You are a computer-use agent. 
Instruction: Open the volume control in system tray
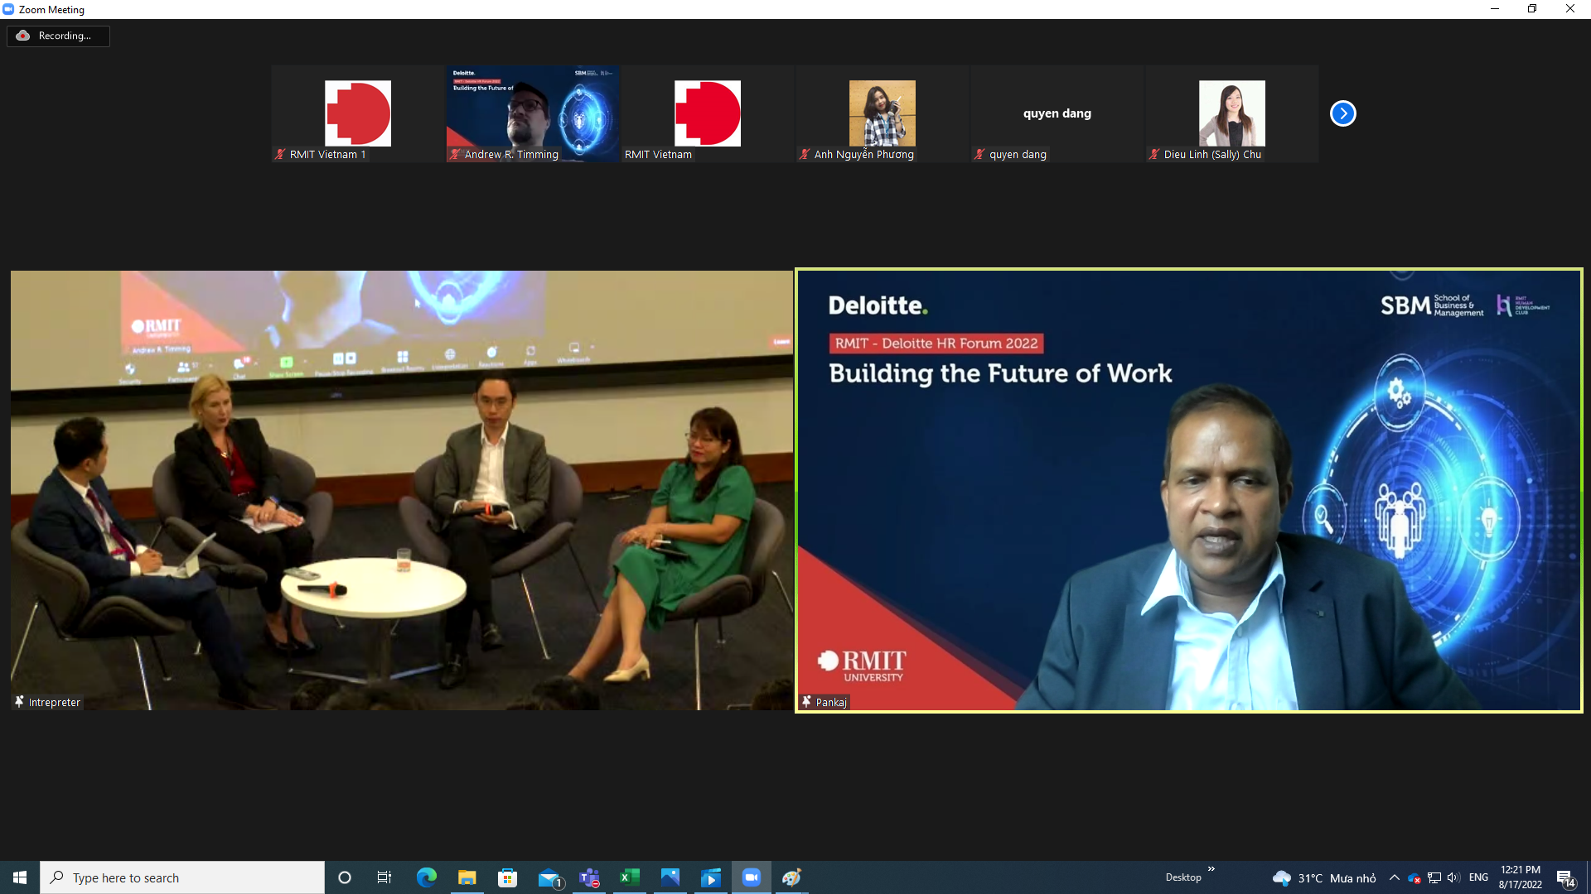pyautogui.click(x=1453, y=877)
